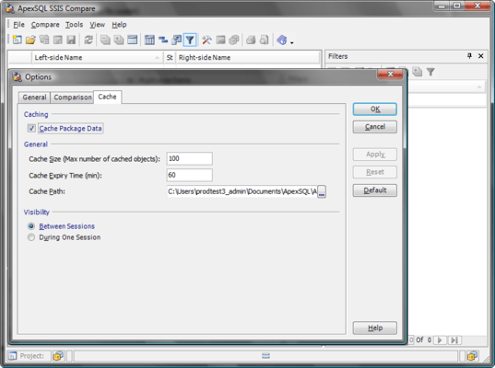Click the status bar icon right of Project field
The width and height of the screenshot is (495, 368).
(x=58, y=356)
